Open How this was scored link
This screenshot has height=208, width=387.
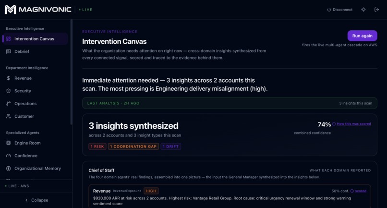[x=354, y=124]
